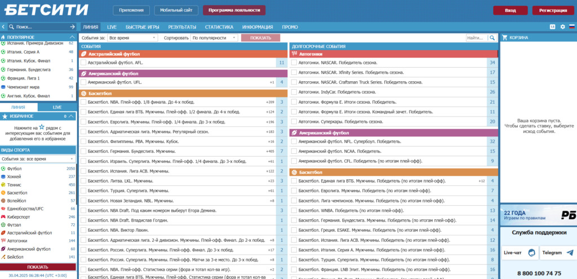
Task: Click the Бейсбол bat icon
Action: pos(3,257)
